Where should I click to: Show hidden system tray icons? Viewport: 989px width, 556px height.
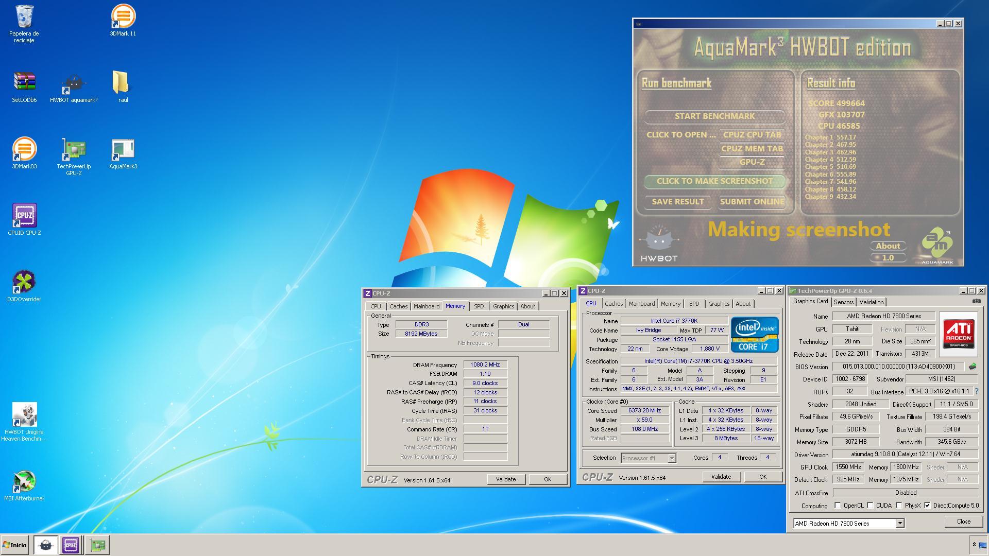tap(974, 545)
